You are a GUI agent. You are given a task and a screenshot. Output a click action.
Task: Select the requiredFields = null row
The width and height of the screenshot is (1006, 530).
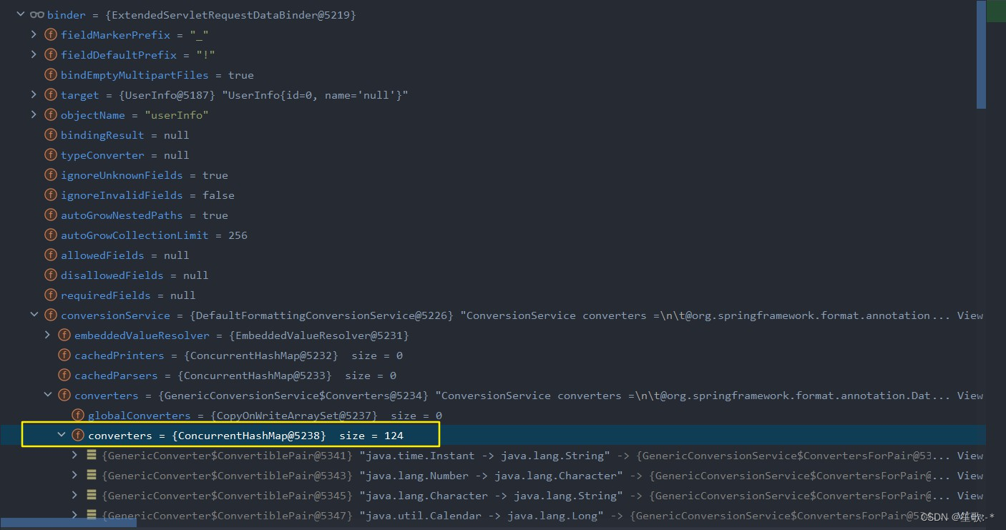coord(493,295)
